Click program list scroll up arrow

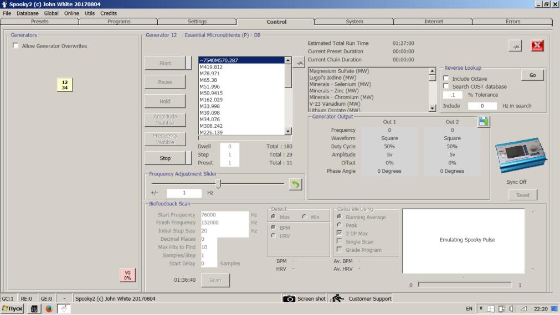point(432,71)
